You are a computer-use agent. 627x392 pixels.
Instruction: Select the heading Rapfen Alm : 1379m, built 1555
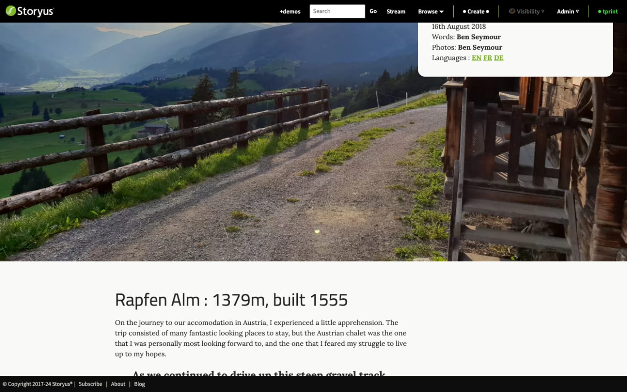tap(231, 300)
